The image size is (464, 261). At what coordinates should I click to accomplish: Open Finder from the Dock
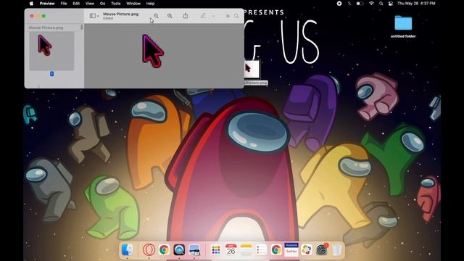[128, 249]
